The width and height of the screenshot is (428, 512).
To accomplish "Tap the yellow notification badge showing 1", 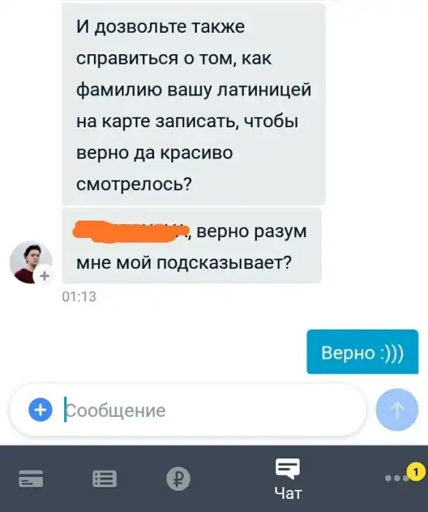I will point(416,472).
